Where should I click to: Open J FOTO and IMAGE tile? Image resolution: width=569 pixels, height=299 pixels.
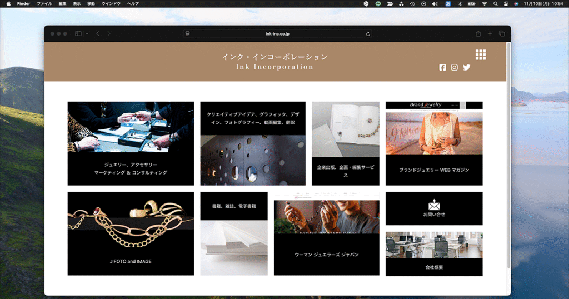pyautogui.click(x=131, y=233)
